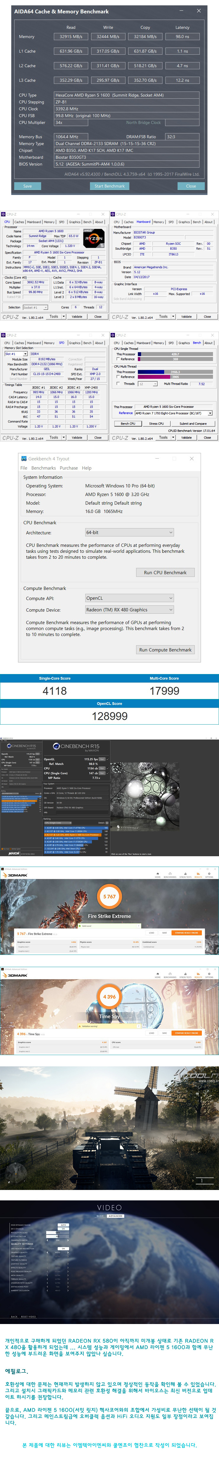Image resolution: width=219 pixels, height=1464 pixels.
Task: Click Run CPU Benchmark in Geekbench
Action: pyautogui.click(x=165, y=572)
